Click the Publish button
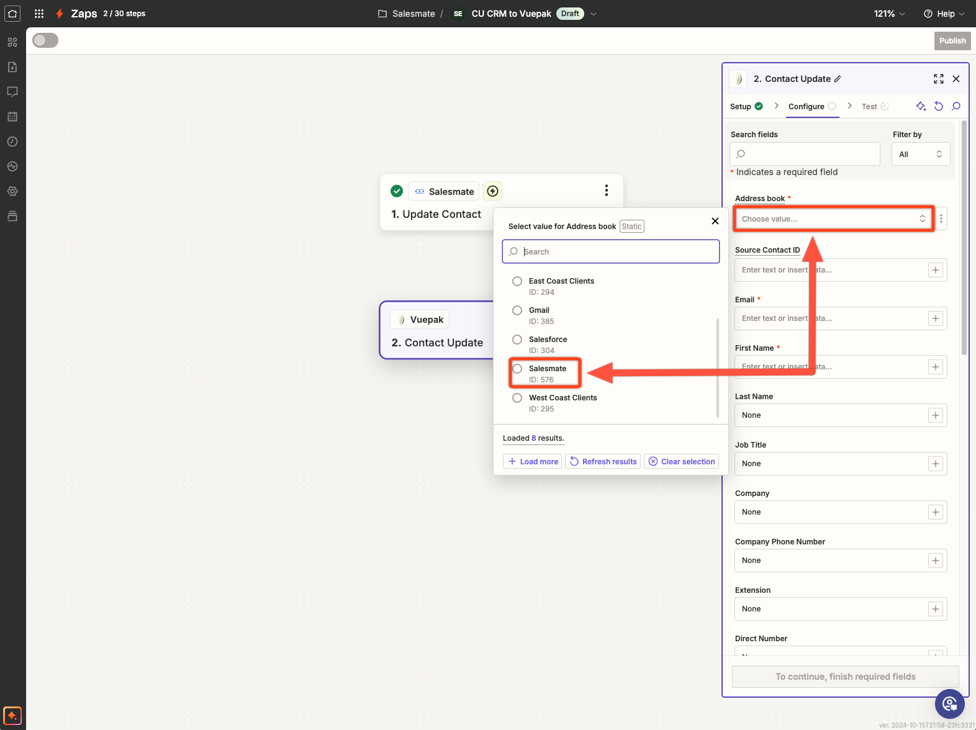 (x=952, y=41)
